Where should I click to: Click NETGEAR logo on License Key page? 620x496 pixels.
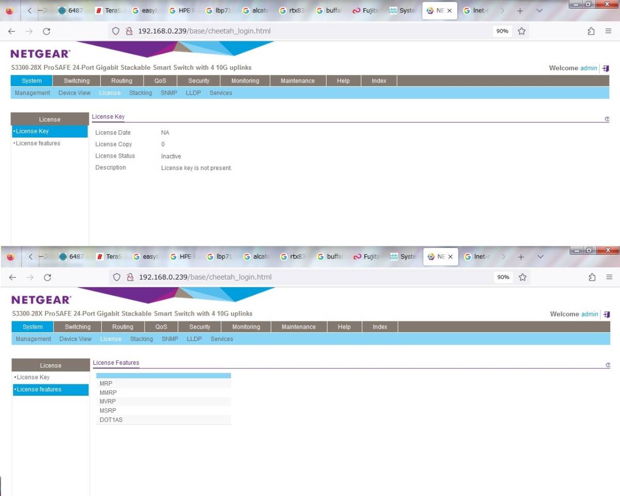click(40, 54)
